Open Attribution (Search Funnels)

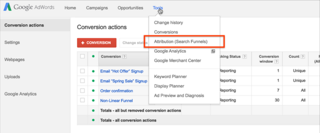181,42
